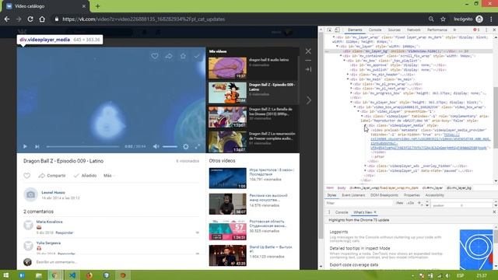Bookmark video with star overlay icon
Screen dimensions: 498x280
click(183, 56)
